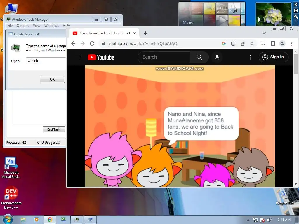
Task: Click the Chrome profile avatar icon
Action: click(x=282, y=44)
